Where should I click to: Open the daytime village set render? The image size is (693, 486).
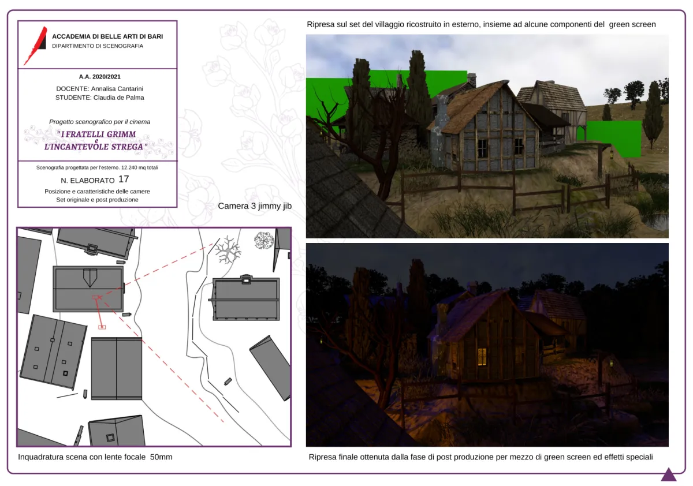(487, 136)
